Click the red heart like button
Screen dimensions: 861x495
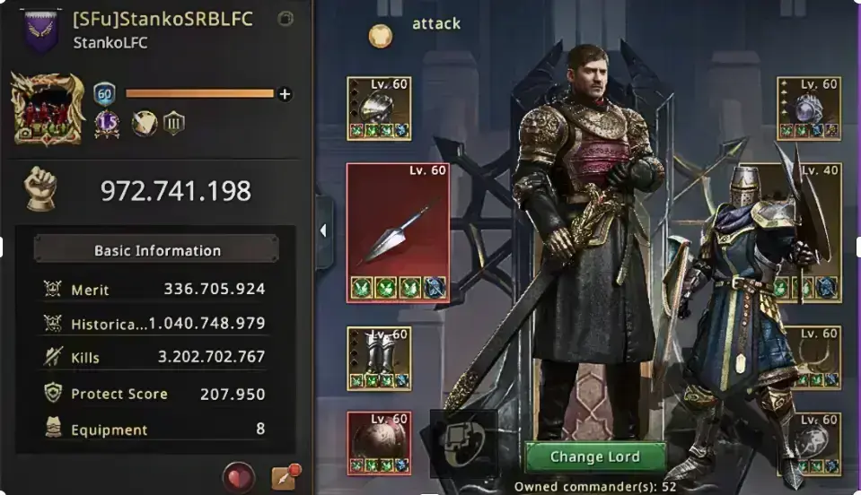coord(239,477)
